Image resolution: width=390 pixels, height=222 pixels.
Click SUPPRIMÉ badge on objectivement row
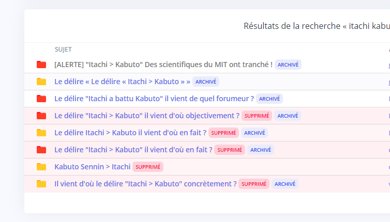click(257, 116)
